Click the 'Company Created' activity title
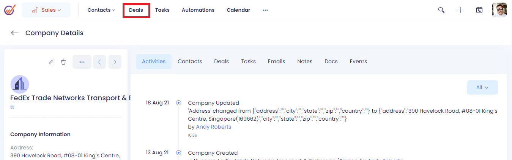Screen dimensions: 512x160 (x=213, y=153)
